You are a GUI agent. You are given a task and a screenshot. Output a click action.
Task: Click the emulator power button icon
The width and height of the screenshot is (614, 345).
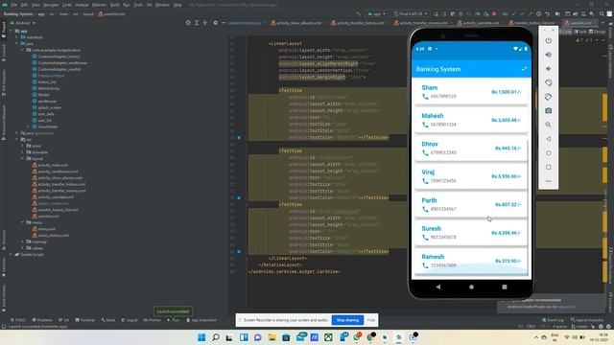(x=548, y=40)
